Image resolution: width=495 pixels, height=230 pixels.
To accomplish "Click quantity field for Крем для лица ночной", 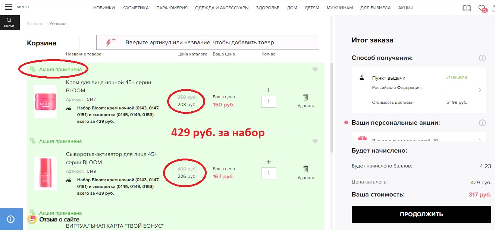I will click(x=269, y=101).
